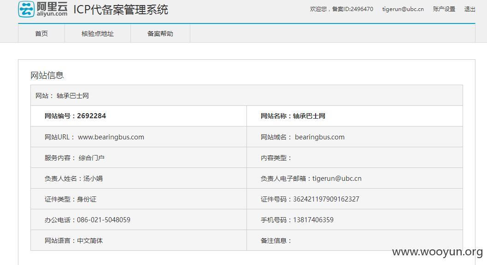Click the ICP代备案管理系统 title
Viewport: 487px width, 265px height.
coord(121,10)
